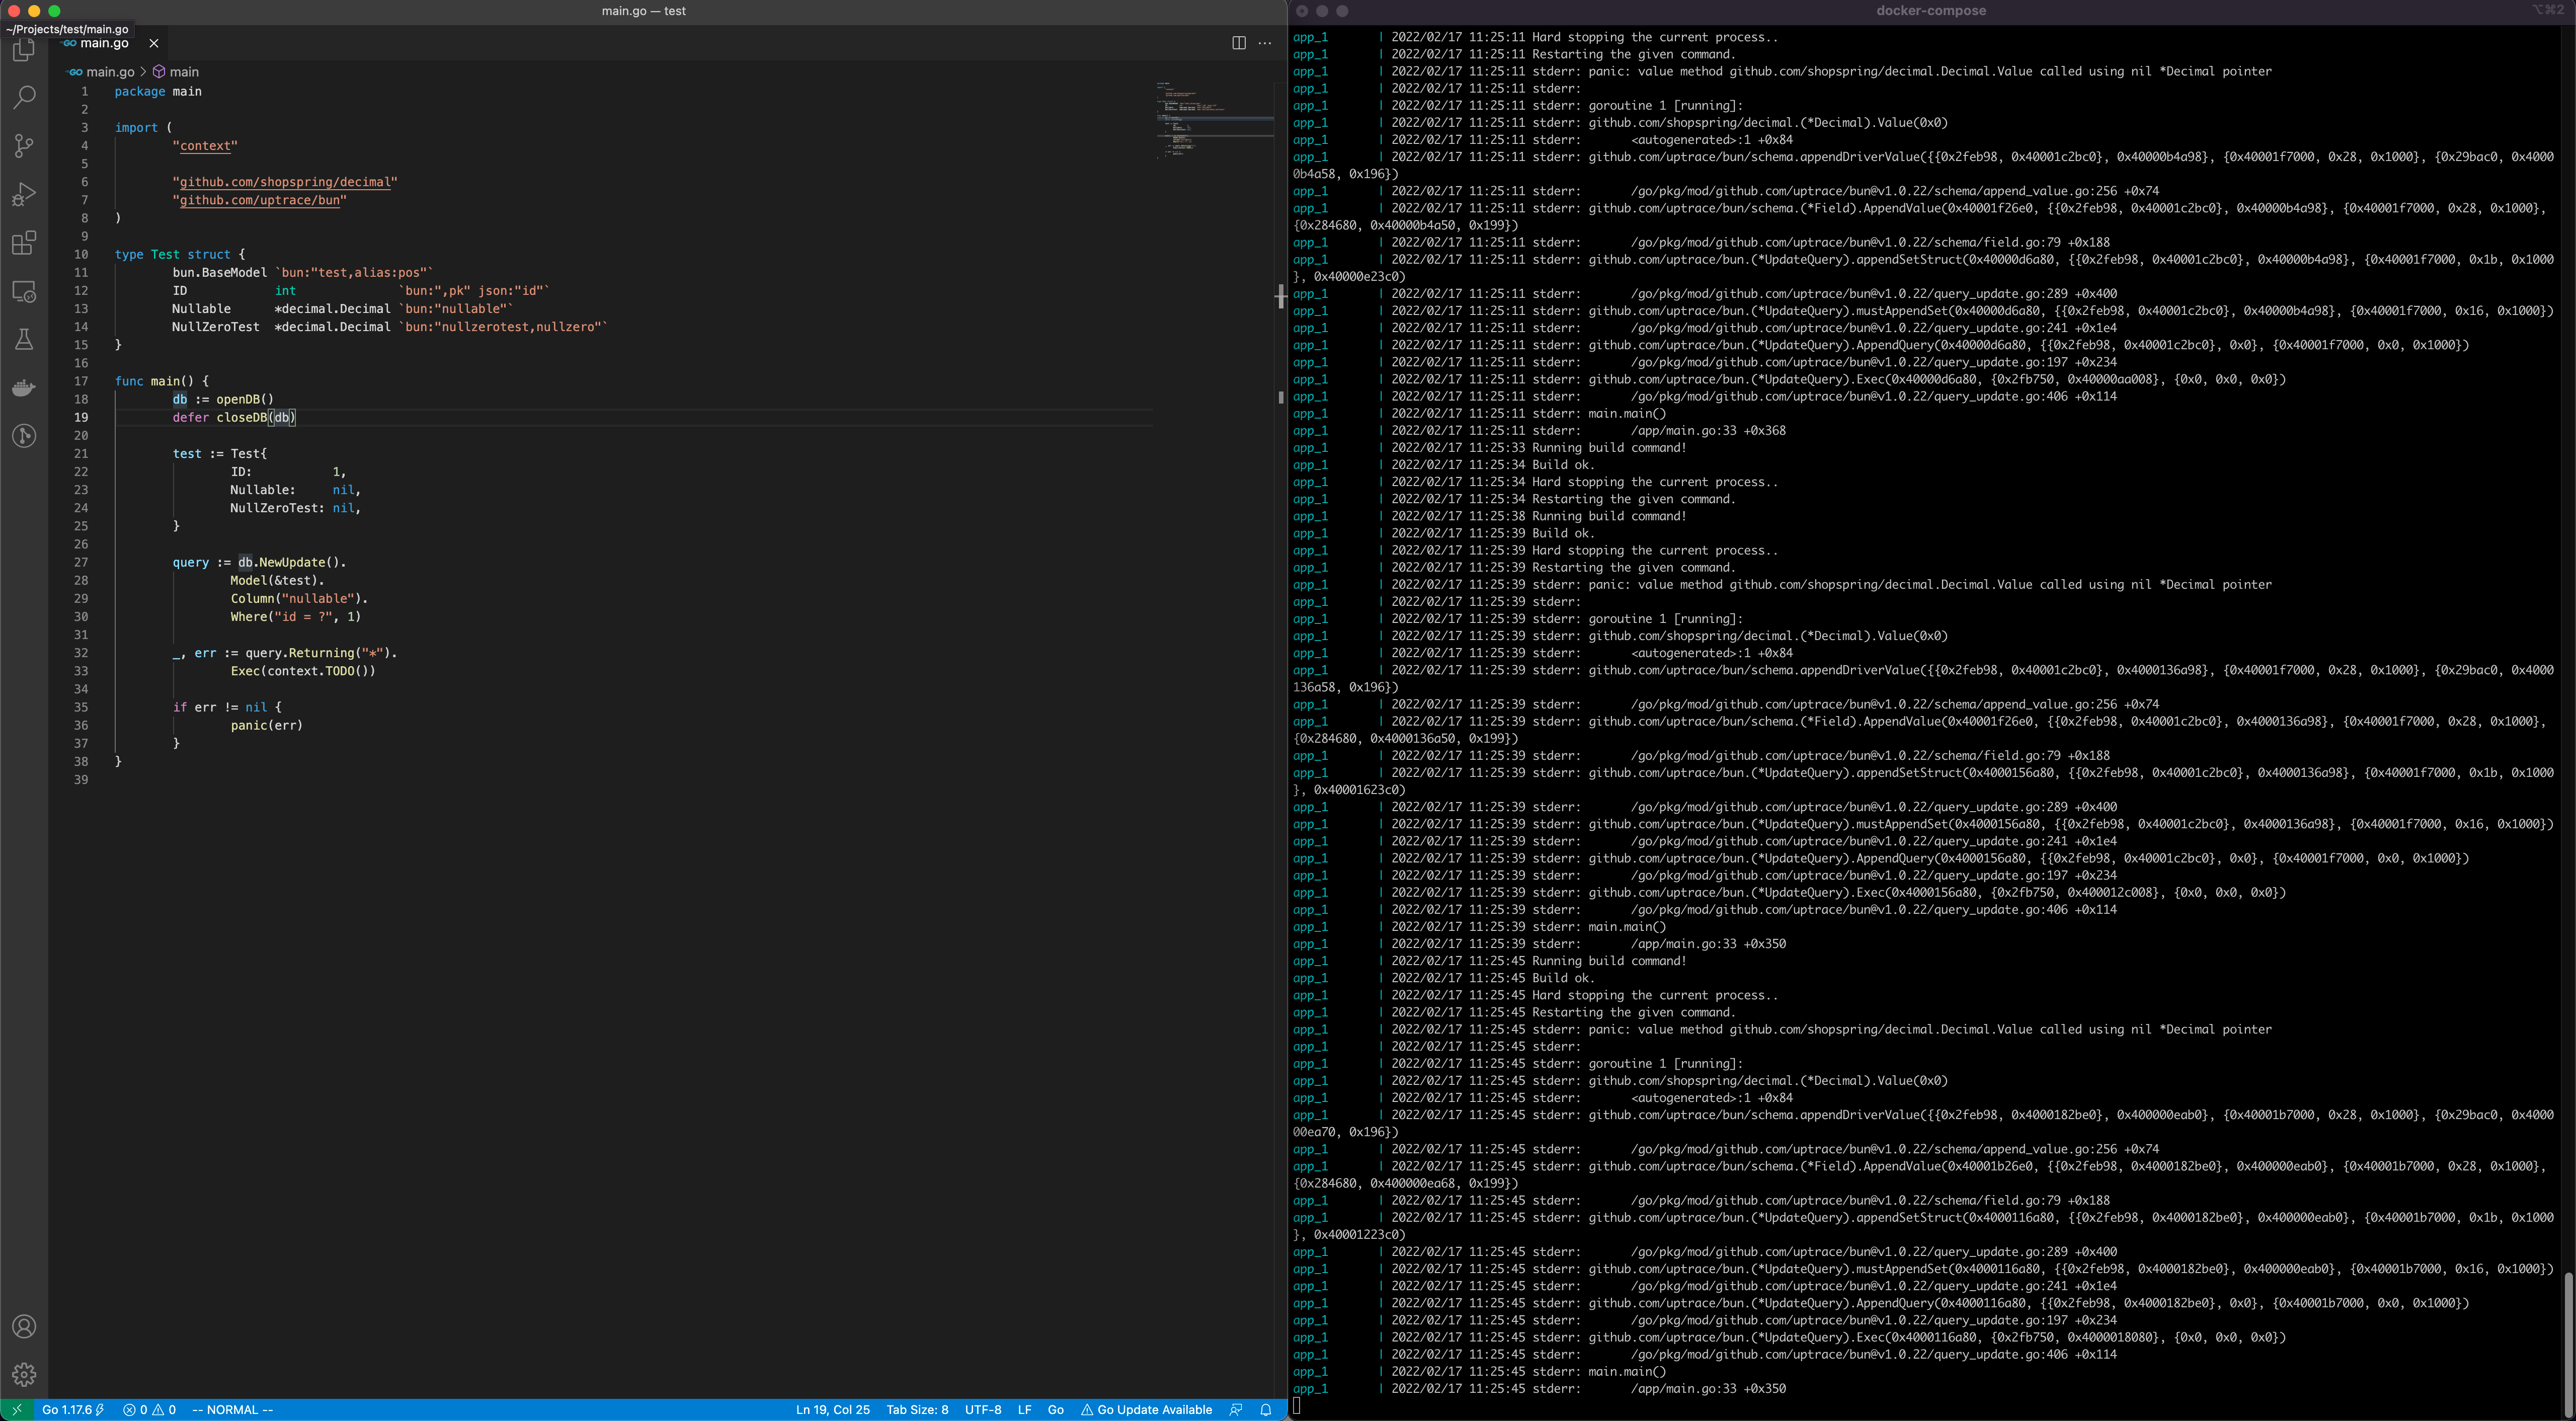Open the editor more actions menu
The width and height of the screenshot is (2576, 1421).
(x=1264, y=43)
